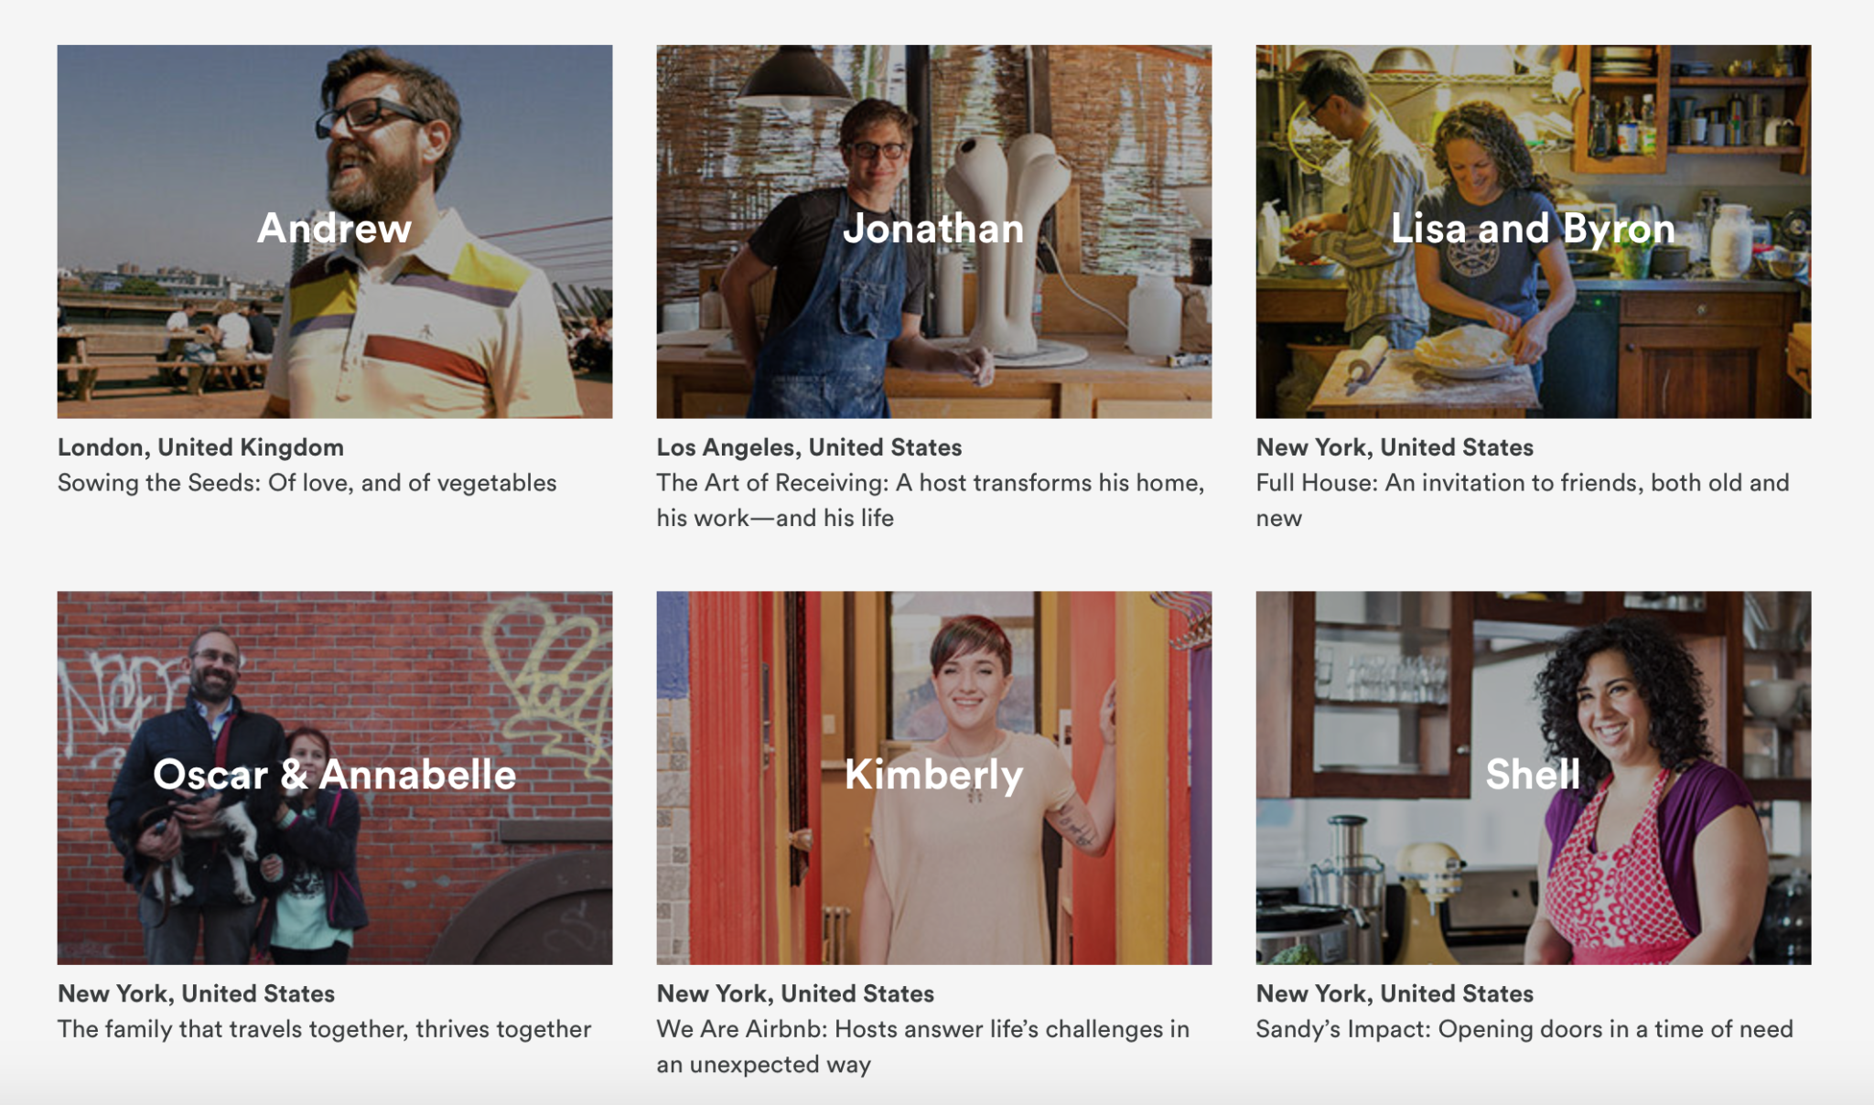1874x1105 pixels.
Task: Click the 'Sowing the Seeds' story description
Action: pos(307,483)
